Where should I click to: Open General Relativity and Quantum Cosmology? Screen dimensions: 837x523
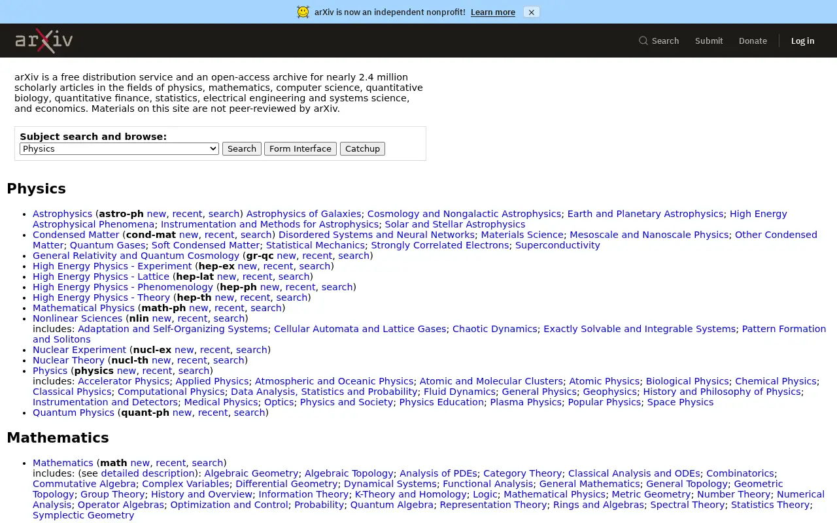coord(136,256)
